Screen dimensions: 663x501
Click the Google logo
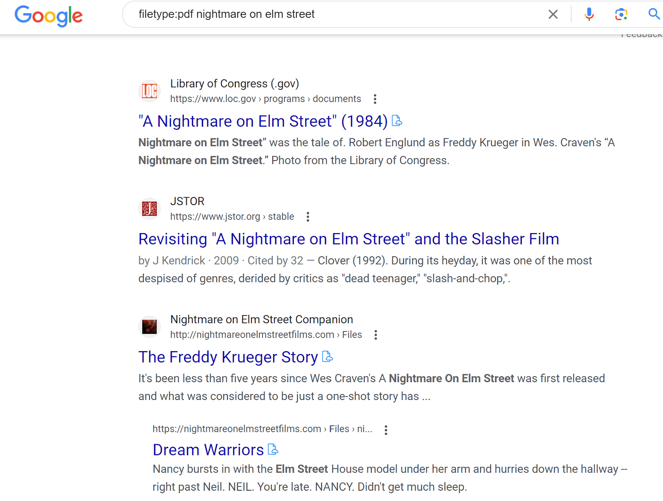[48, 16]
